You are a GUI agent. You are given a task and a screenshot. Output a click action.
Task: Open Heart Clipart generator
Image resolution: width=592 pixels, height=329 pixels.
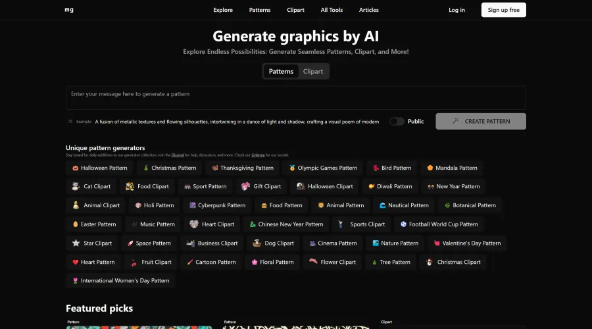(x=212, y=224)
